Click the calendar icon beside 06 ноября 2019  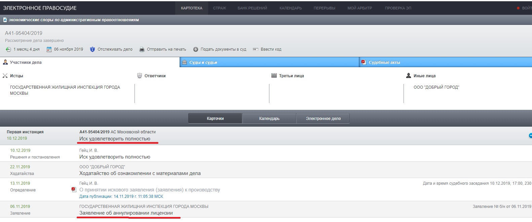49,49
